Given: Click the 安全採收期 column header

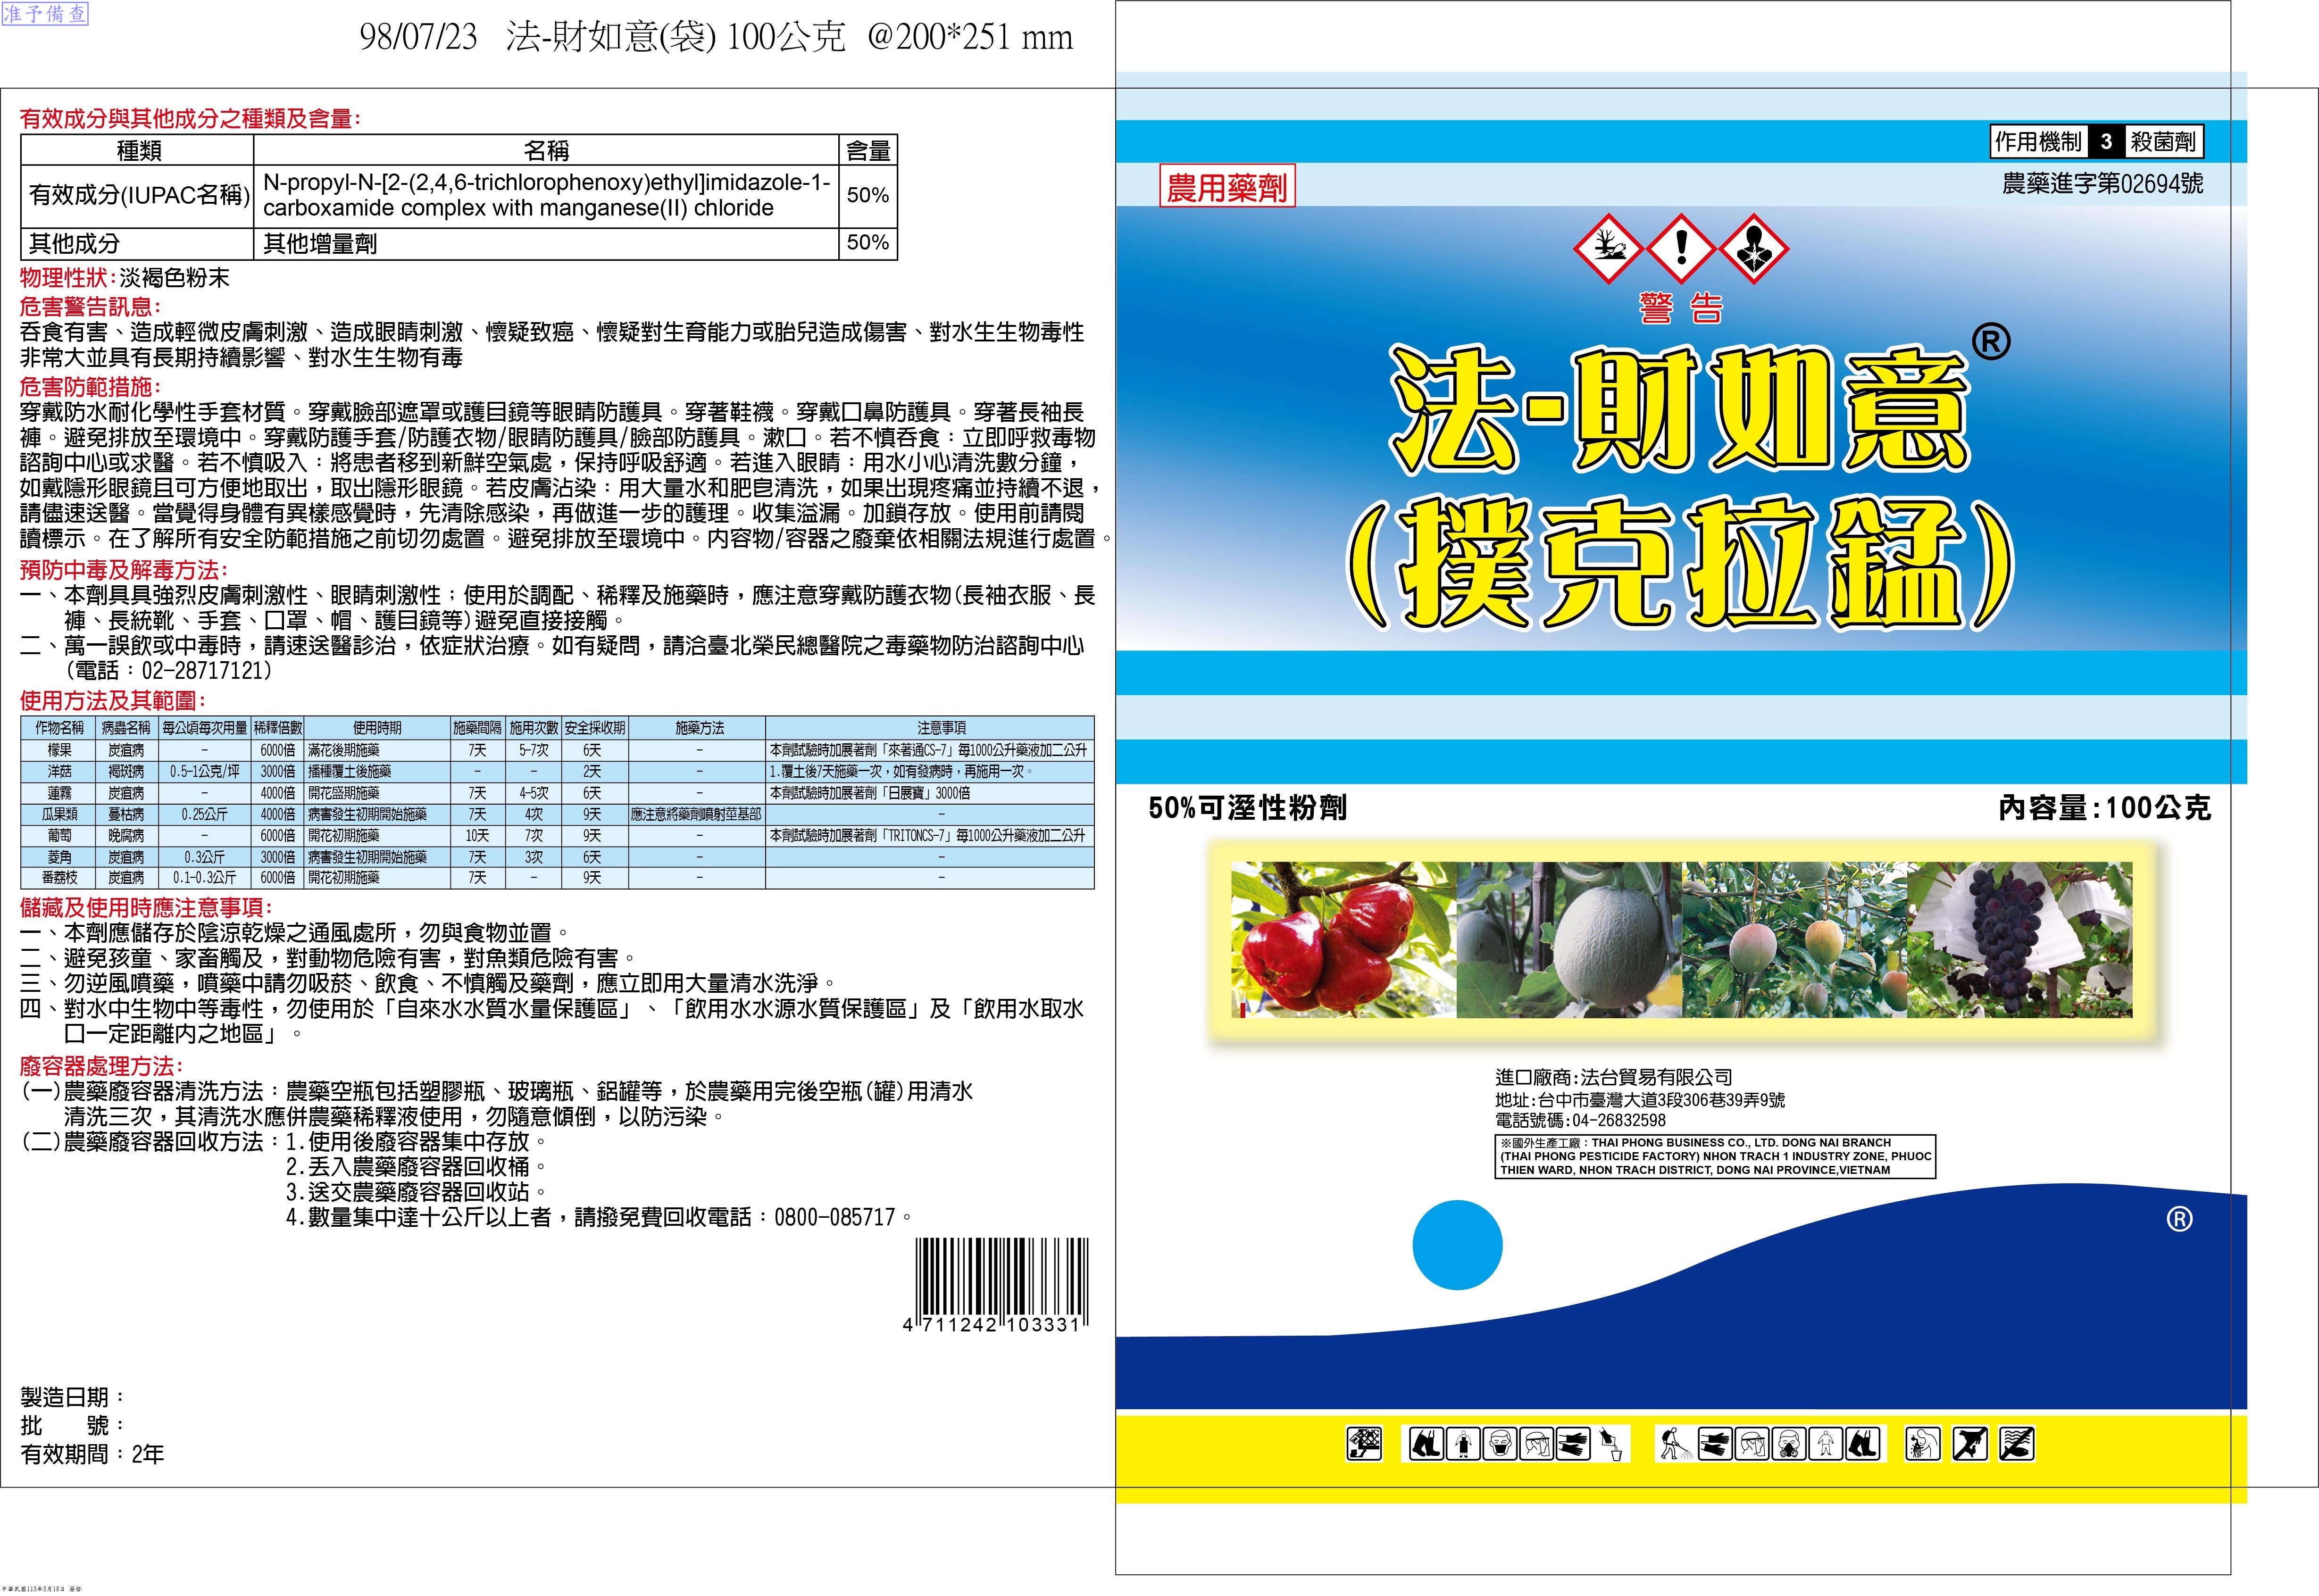Looking at the screenshot, I should pos(595,728).
